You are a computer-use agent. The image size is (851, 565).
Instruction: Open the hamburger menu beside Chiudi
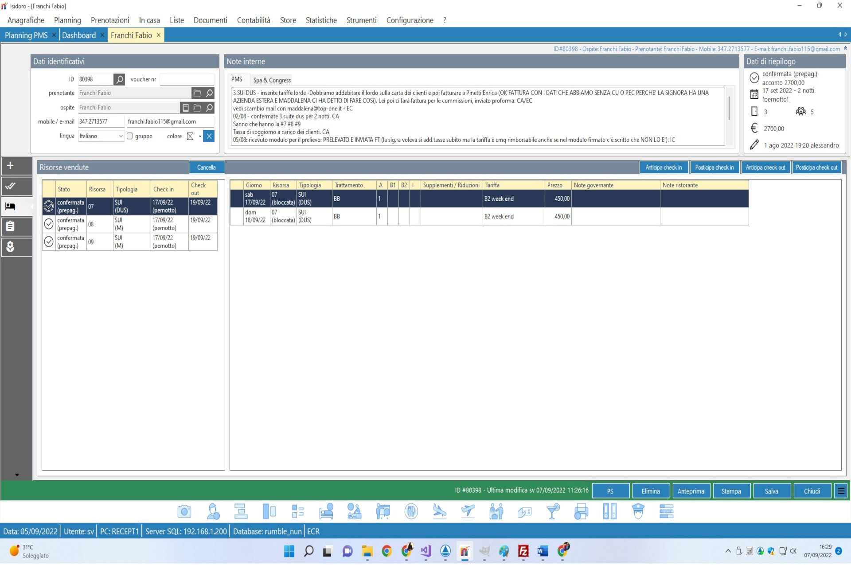point(840,491)
